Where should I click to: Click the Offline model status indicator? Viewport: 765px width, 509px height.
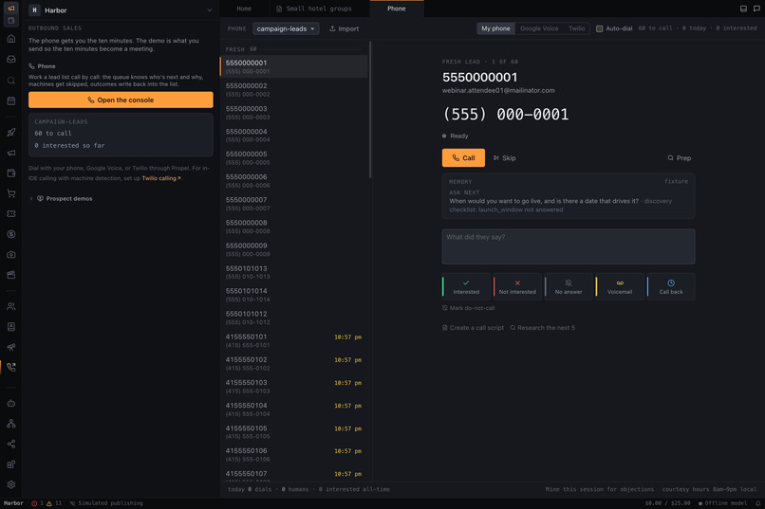tap(722, 503)
